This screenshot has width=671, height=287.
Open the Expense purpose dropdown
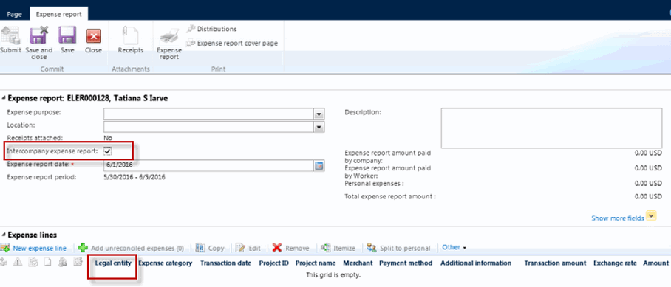(319, 114)
